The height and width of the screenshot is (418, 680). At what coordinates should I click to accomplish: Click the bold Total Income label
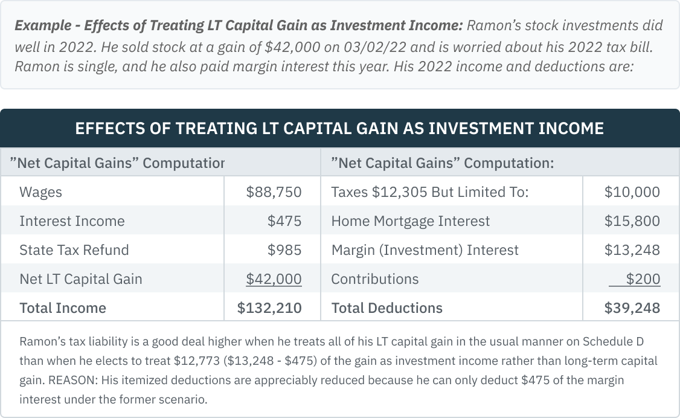coord(63,308)
